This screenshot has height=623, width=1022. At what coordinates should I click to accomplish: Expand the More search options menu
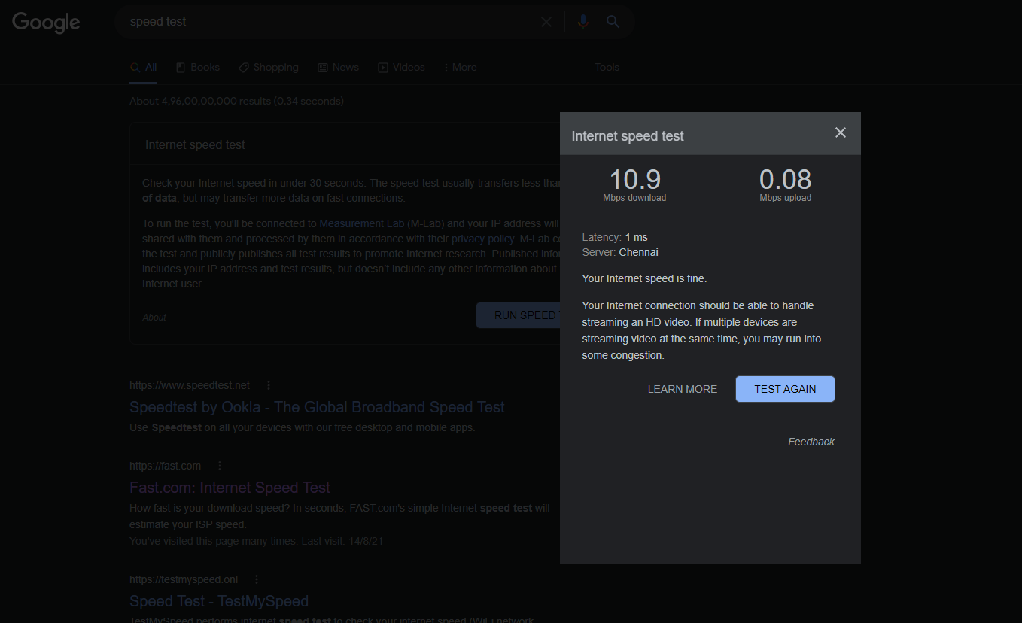460,68
